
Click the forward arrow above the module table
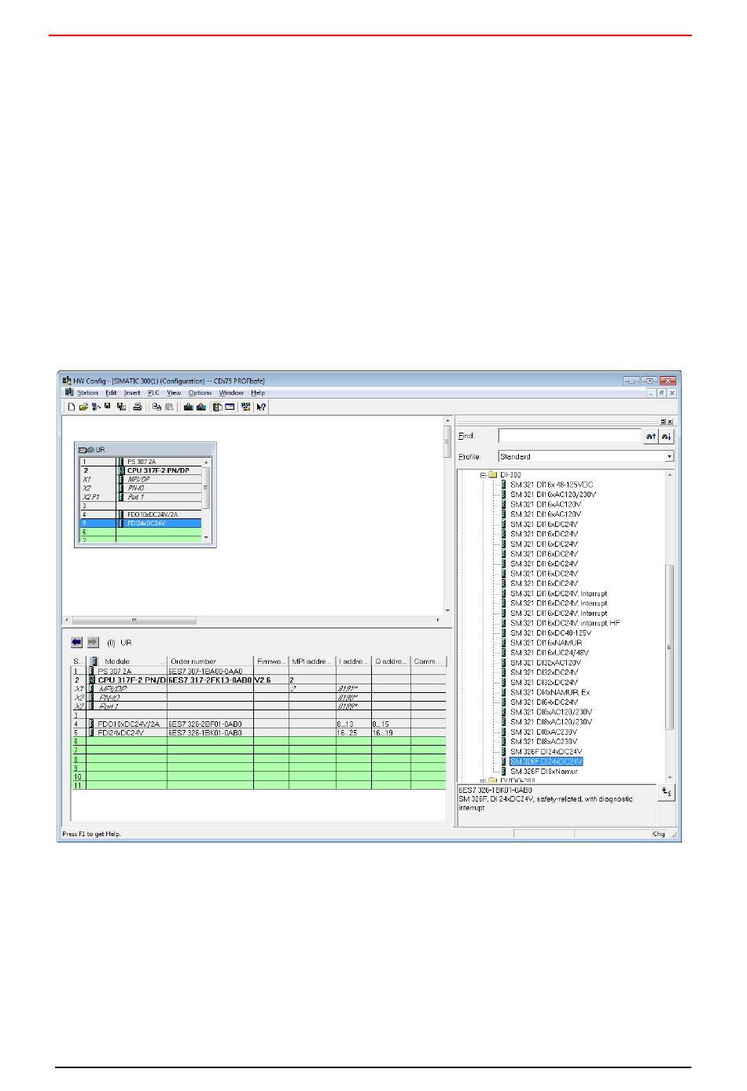pos(93,642)
